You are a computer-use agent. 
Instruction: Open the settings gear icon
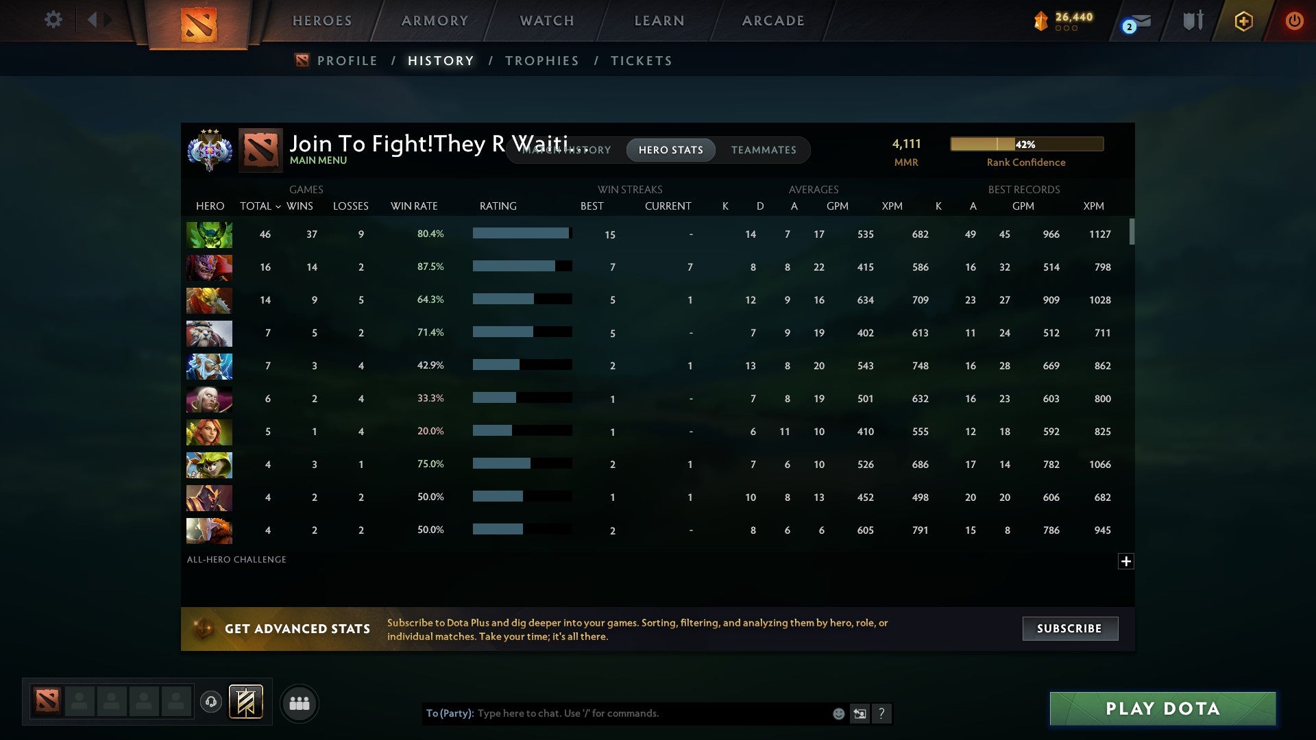click(x=53, y=20)
